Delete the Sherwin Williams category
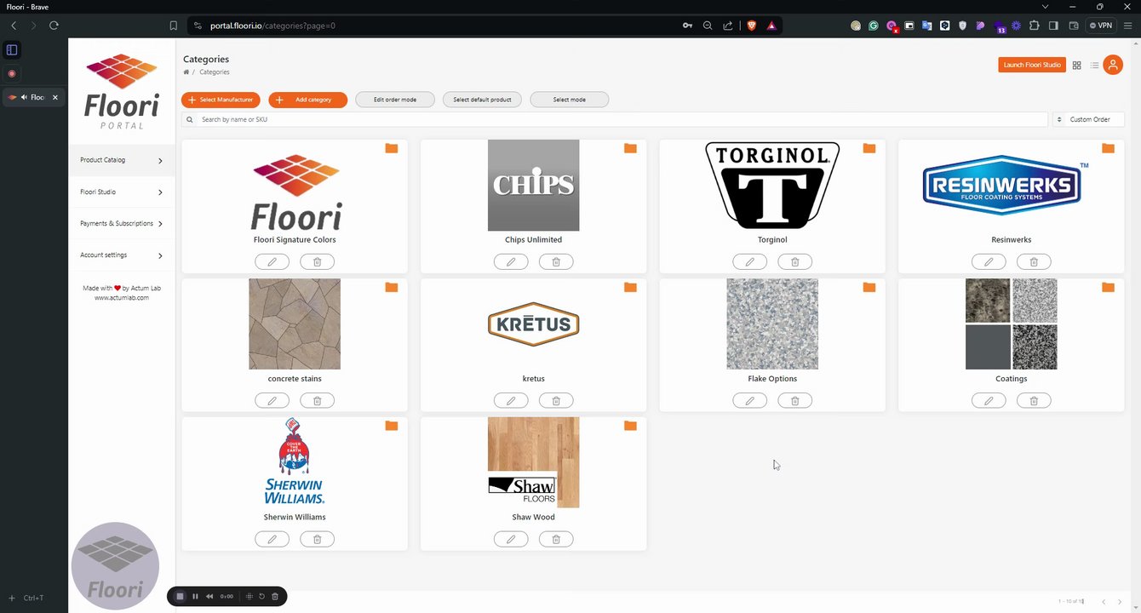This screenshot has width=1141, height=613. (x=317, y=539)
